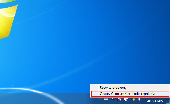
Task: Open the calendar via date 2015-11-05
Action: (x=154, y=101)
